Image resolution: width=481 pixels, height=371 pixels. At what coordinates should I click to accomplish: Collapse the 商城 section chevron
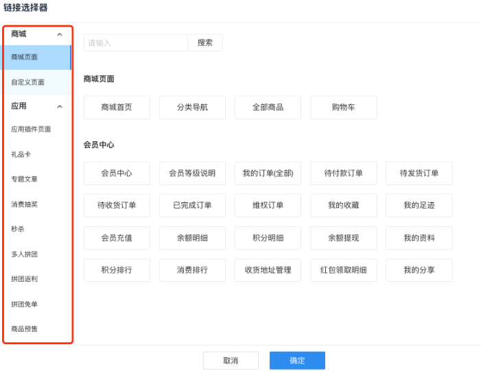click(60, 34)
